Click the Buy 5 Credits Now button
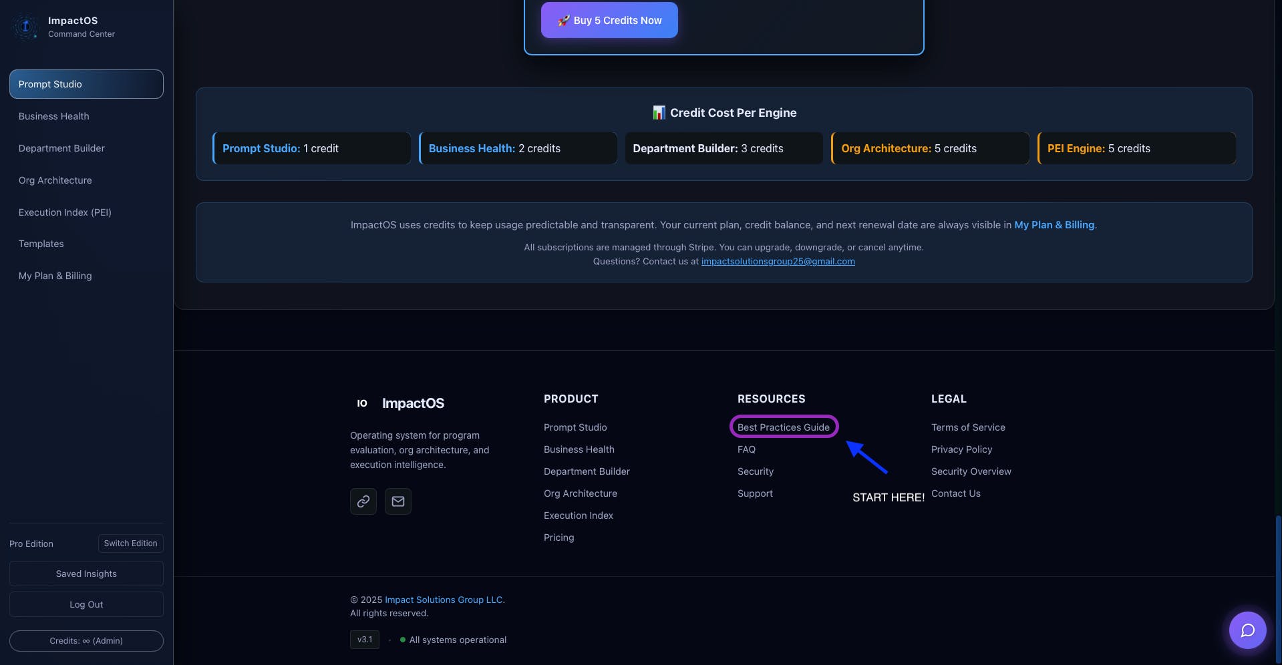 click(609, 20)
